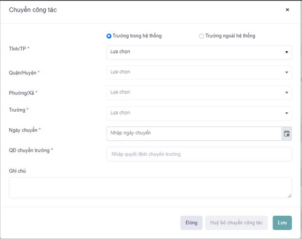
Task: Close the Chuyển công tác dialog
Action: tap(287, 10)
